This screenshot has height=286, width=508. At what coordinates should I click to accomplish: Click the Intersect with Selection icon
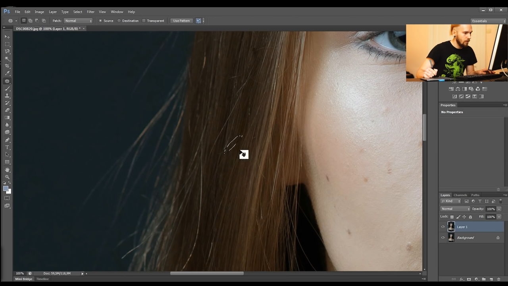[44, 21]
